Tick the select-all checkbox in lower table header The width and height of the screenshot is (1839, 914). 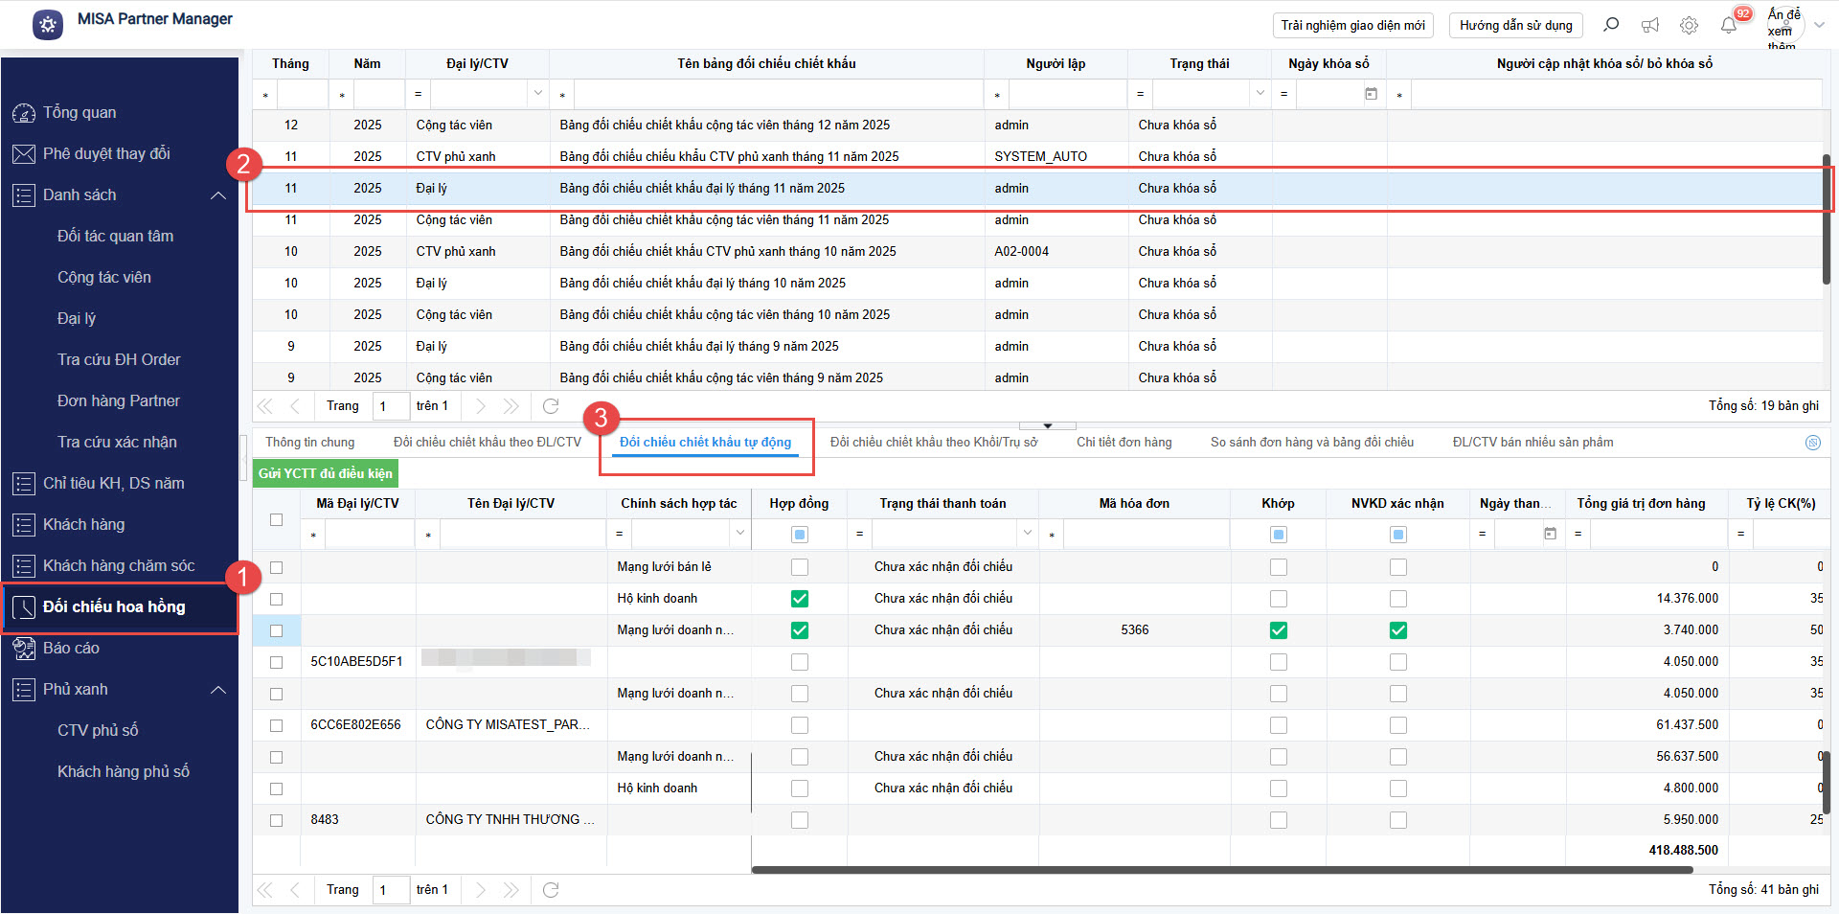click(277, 519)
